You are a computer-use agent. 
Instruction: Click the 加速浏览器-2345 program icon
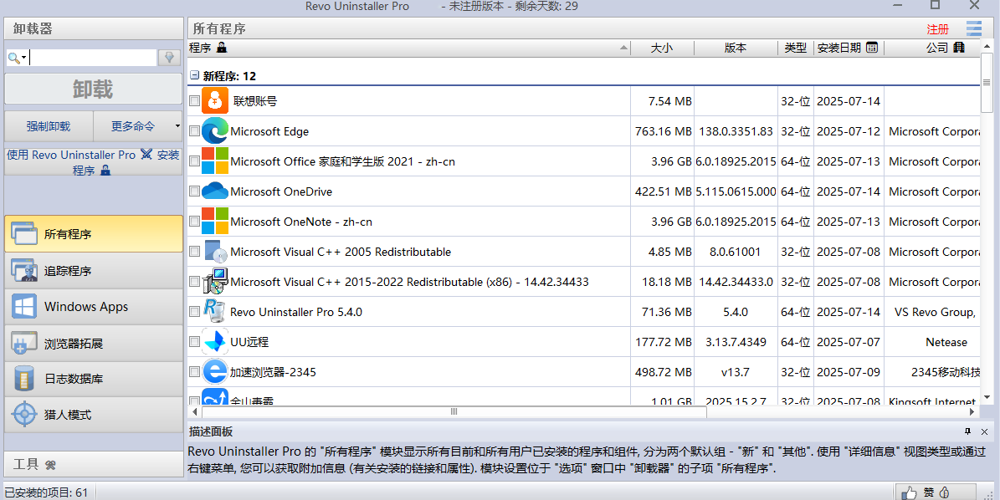pos(215,372)
